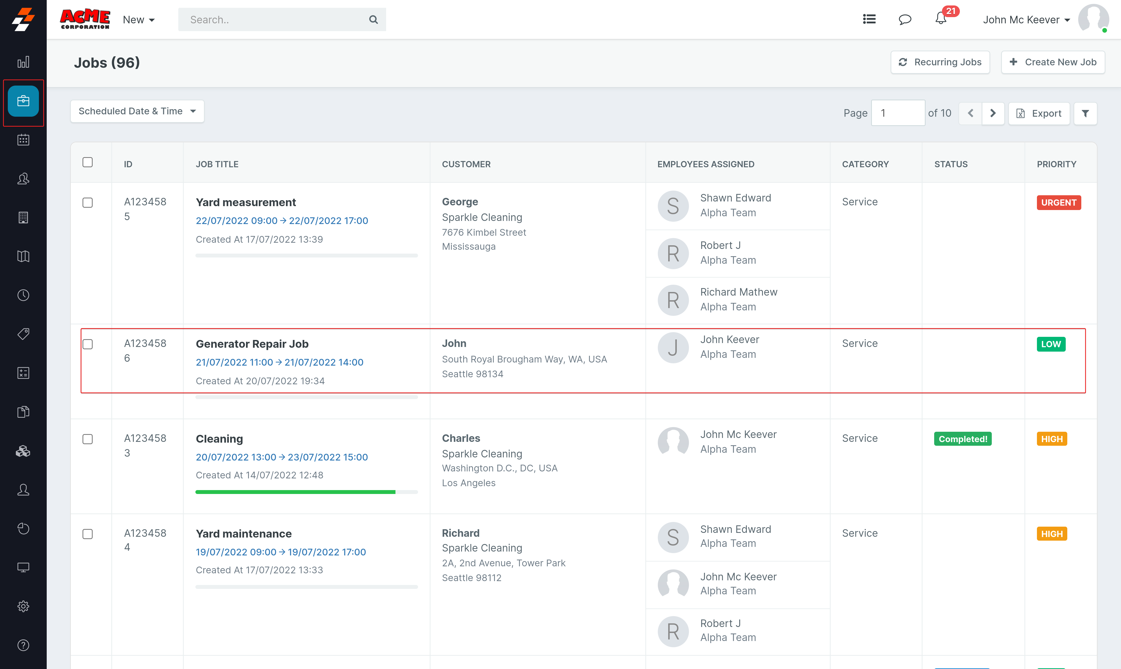Open the help question mark icon
The height and width of the screenshot is (669, 1121).
tap(23, 645)
